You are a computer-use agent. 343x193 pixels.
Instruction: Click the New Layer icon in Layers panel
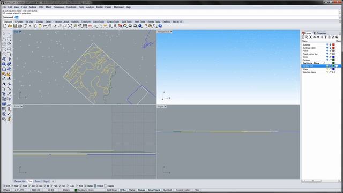(x=303, y=37)
